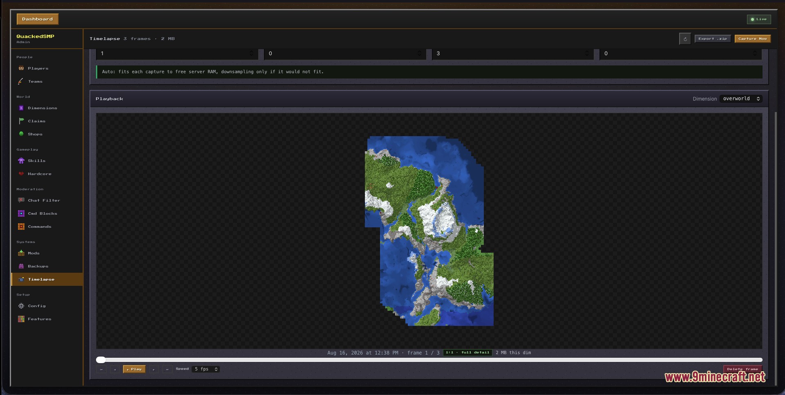Export timelapse as .zip
Image resolution: width=785 pixels, height=395 pixels.
point(713,39)
